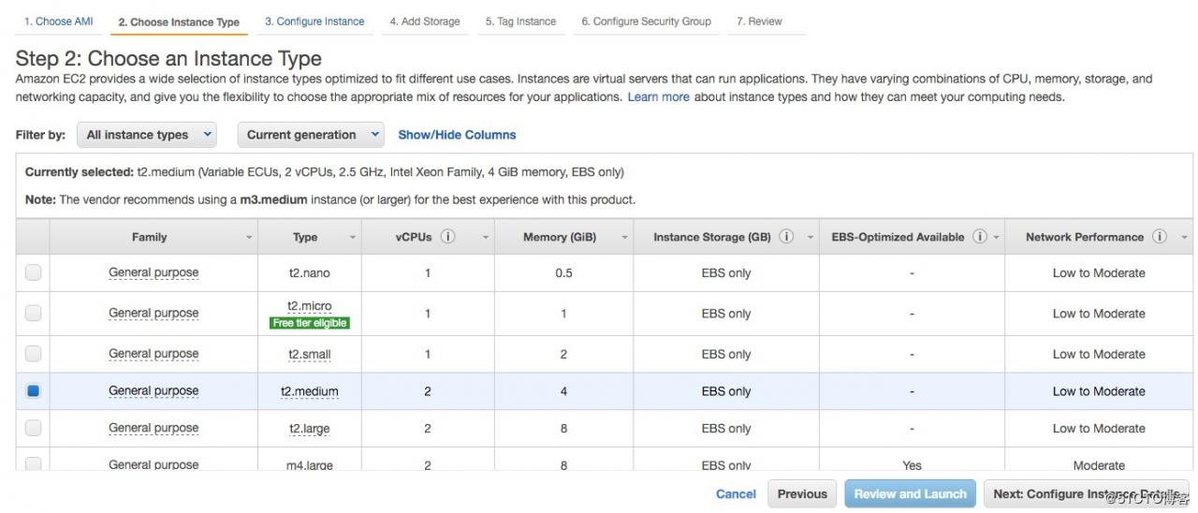
Task: Select the t2.large instance checkbox
Action: (34, 428)
